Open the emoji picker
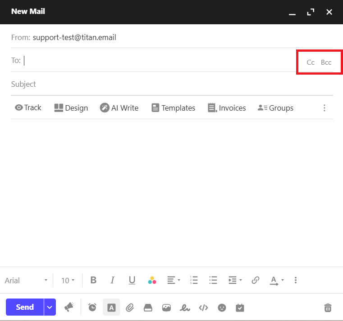The width and height of the screenshot is (343, 321). (x=222, y=308)
